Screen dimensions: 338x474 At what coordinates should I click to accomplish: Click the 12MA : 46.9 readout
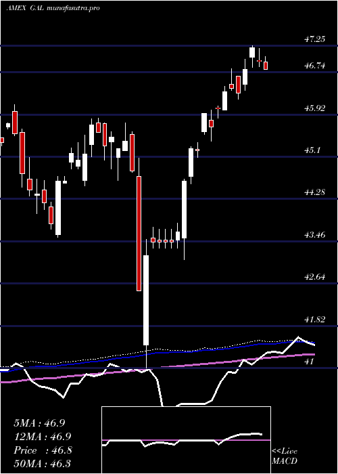pos(43,437)
